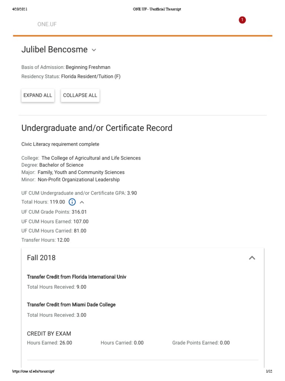Screen dimensions: 285x381
Task: Click the Total Hours 119.00 value
Action: (57, 202)
